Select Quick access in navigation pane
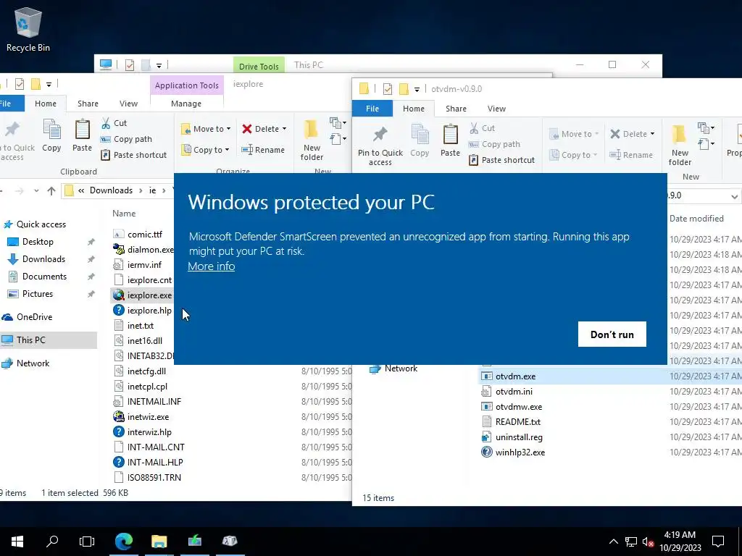 click(x=41, y=224)
